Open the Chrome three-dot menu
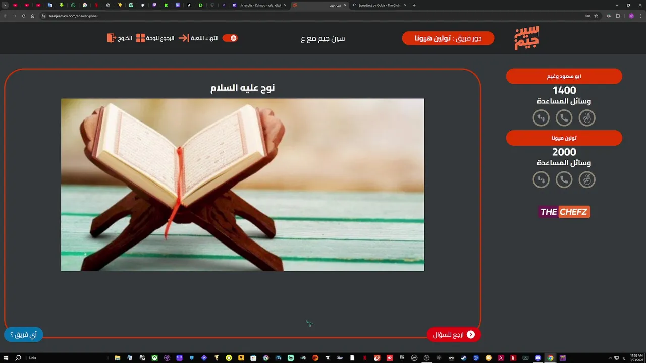This screenshot has width=646, height=363. (x=640, y=16)
